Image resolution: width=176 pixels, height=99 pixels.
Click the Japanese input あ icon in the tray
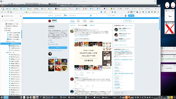(x=127, y=97)
